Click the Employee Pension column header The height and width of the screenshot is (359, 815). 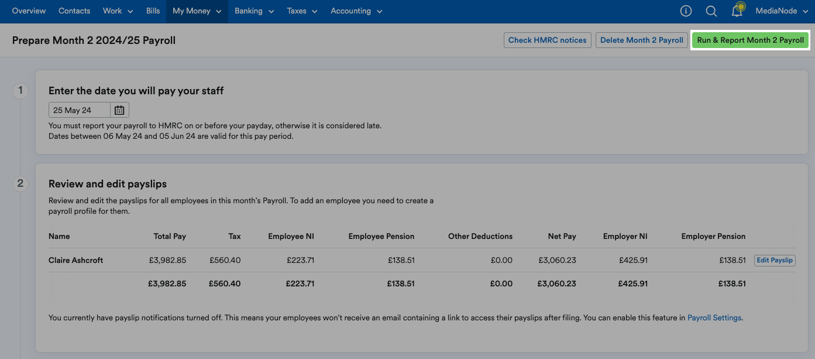pos(381,237)
